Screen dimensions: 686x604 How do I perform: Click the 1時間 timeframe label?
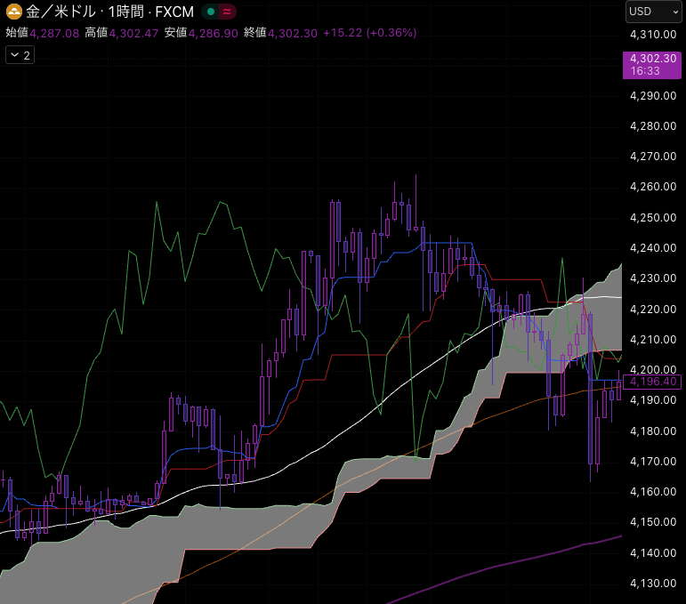pyautogui.click(x=126, y=12)
